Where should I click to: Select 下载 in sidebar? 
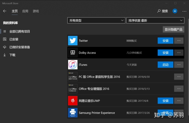click(12, 55)
